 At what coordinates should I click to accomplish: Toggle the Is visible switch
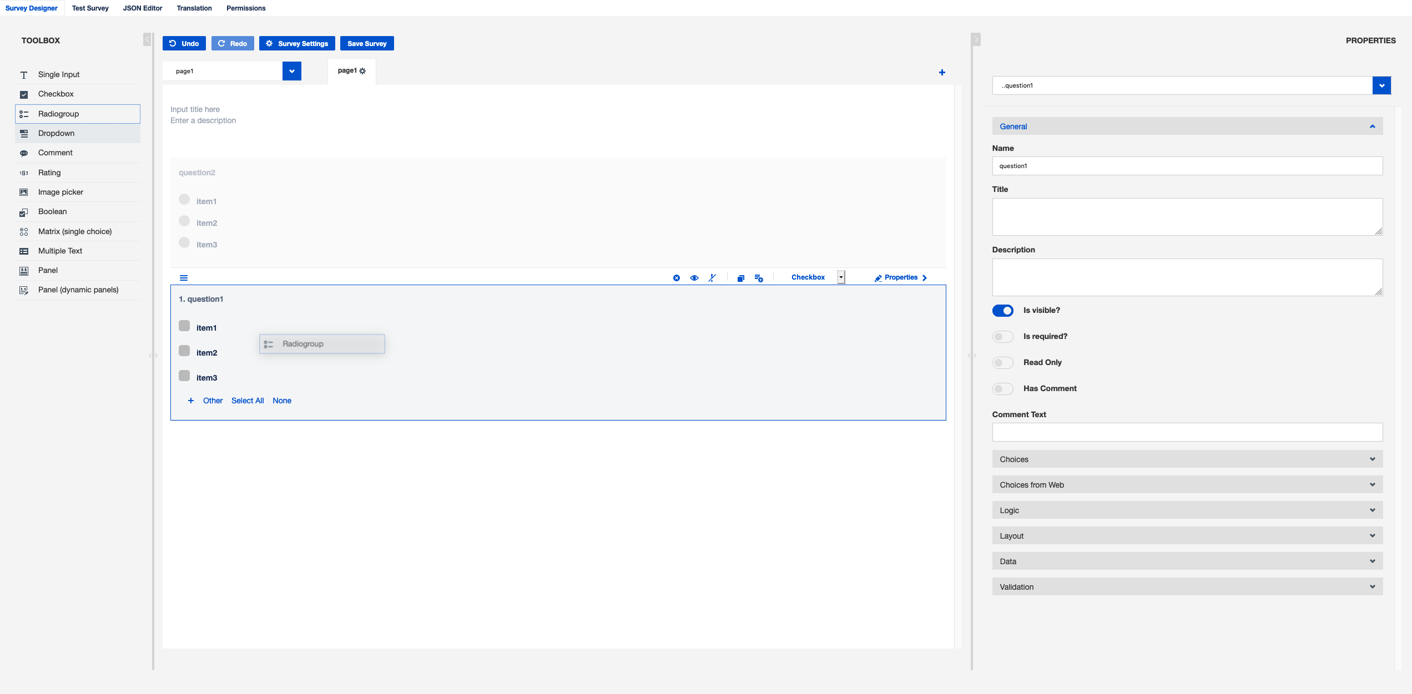[1002, 311]
